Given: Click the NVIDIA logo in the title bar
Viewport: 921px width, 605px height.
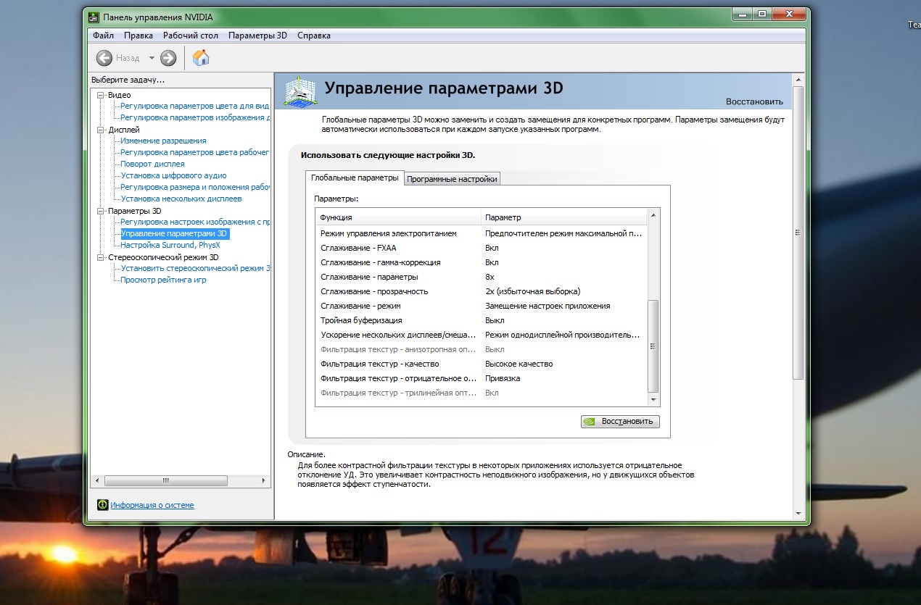Looking at the screenshot, I should coord(94,17).
